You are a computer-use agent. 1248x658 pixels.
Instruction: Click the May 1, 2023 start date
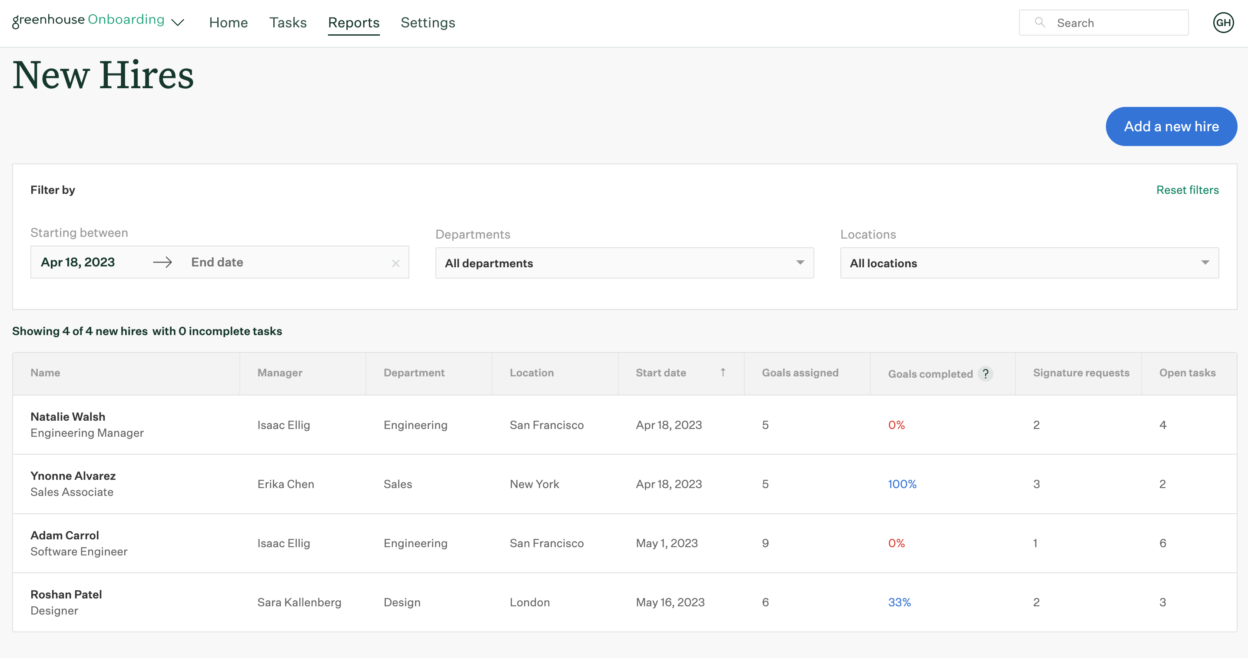tap(667, 543)
